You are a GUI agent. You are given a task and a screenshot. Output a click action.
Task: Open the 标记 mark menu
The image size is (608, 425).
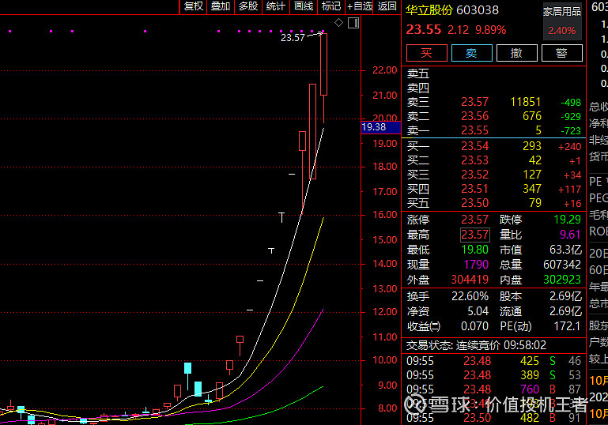click(x=331, y=6)
